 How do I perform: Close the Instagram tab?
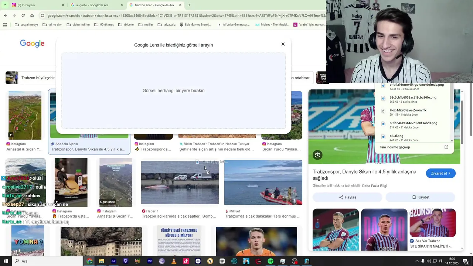63,5
